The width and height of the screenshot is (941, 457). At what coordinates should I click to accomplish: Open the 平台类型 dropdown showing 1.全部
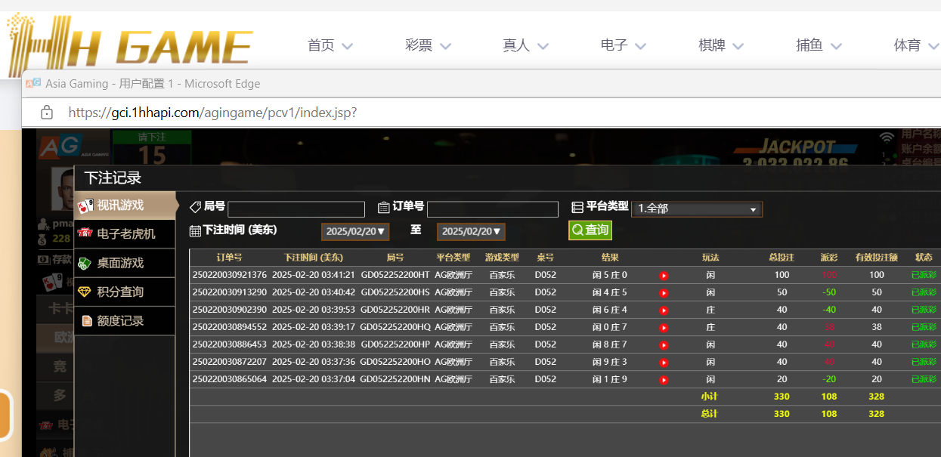pyautogui.click(x=696, y=209)
